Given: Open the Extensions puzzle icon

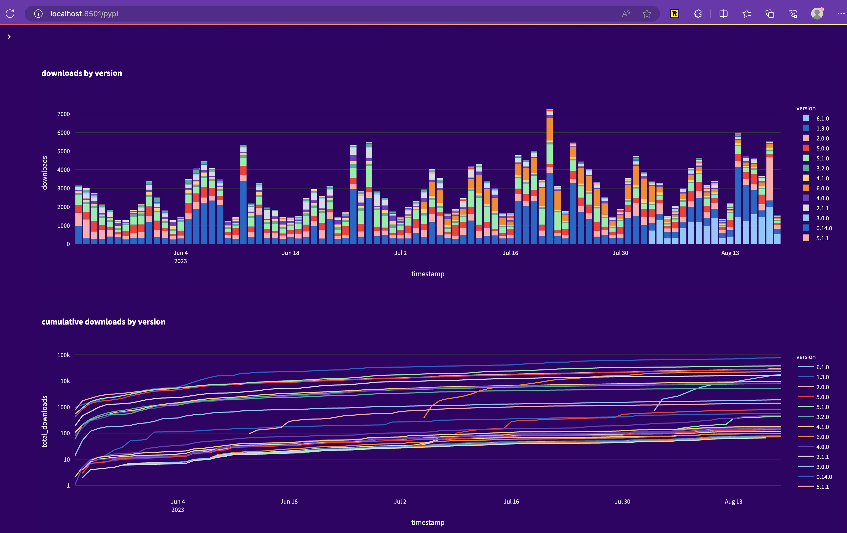Looking at the screenshot, I should tap(698, 14).
